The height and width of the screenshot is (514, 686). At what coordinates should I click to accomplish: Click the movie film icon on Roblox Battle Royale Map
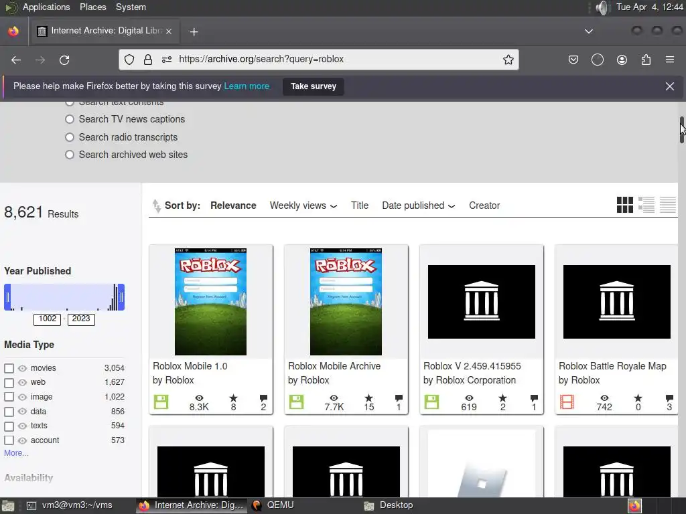(567, 402)
